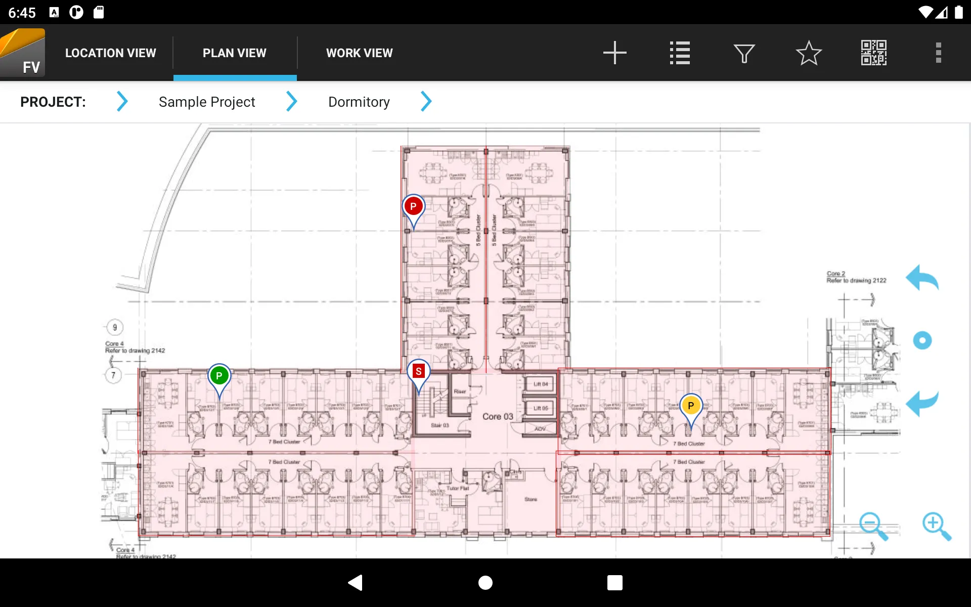Toggle the favorites star icon
This screenshot has height=607, width=971.
(x=808, y=52)
